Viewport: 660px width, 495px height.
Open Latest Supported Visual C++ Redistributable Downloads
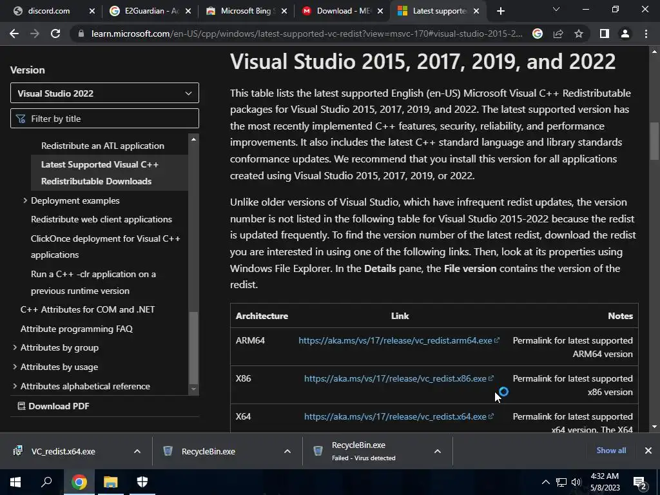(x=100, y=173)
